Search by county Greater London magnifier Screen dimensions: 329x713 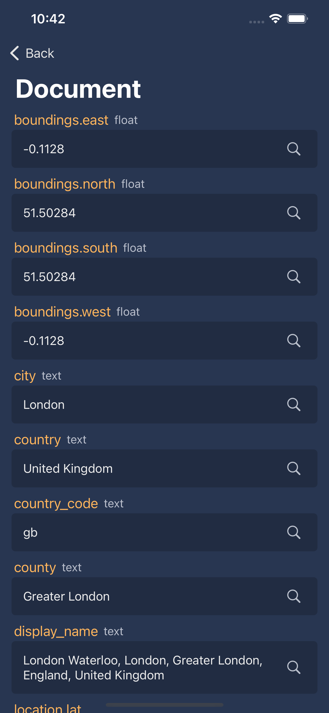click(x=293, y=596)
